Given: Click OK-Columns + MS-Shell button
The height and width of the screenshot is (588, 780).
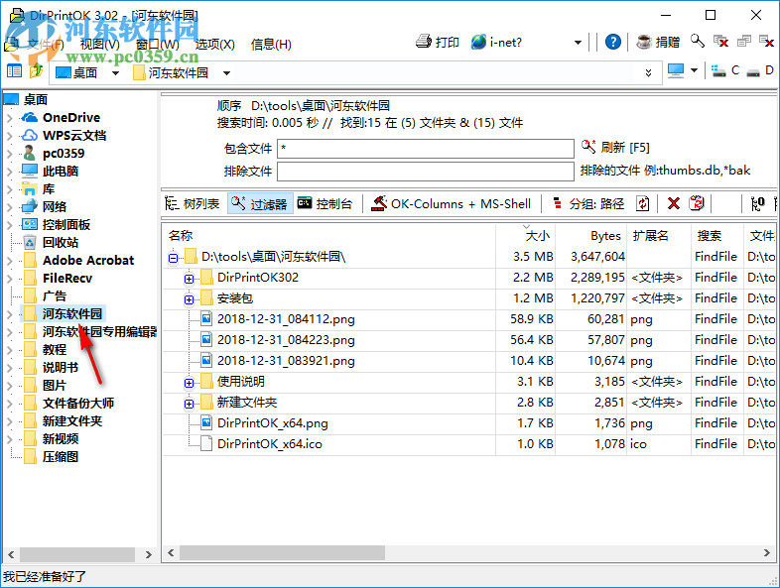Looking at the screenshot, I should 452,204.
